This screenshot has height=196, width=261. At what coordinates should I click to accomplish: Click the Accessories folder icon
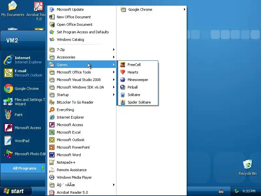(x=52, y=57)
